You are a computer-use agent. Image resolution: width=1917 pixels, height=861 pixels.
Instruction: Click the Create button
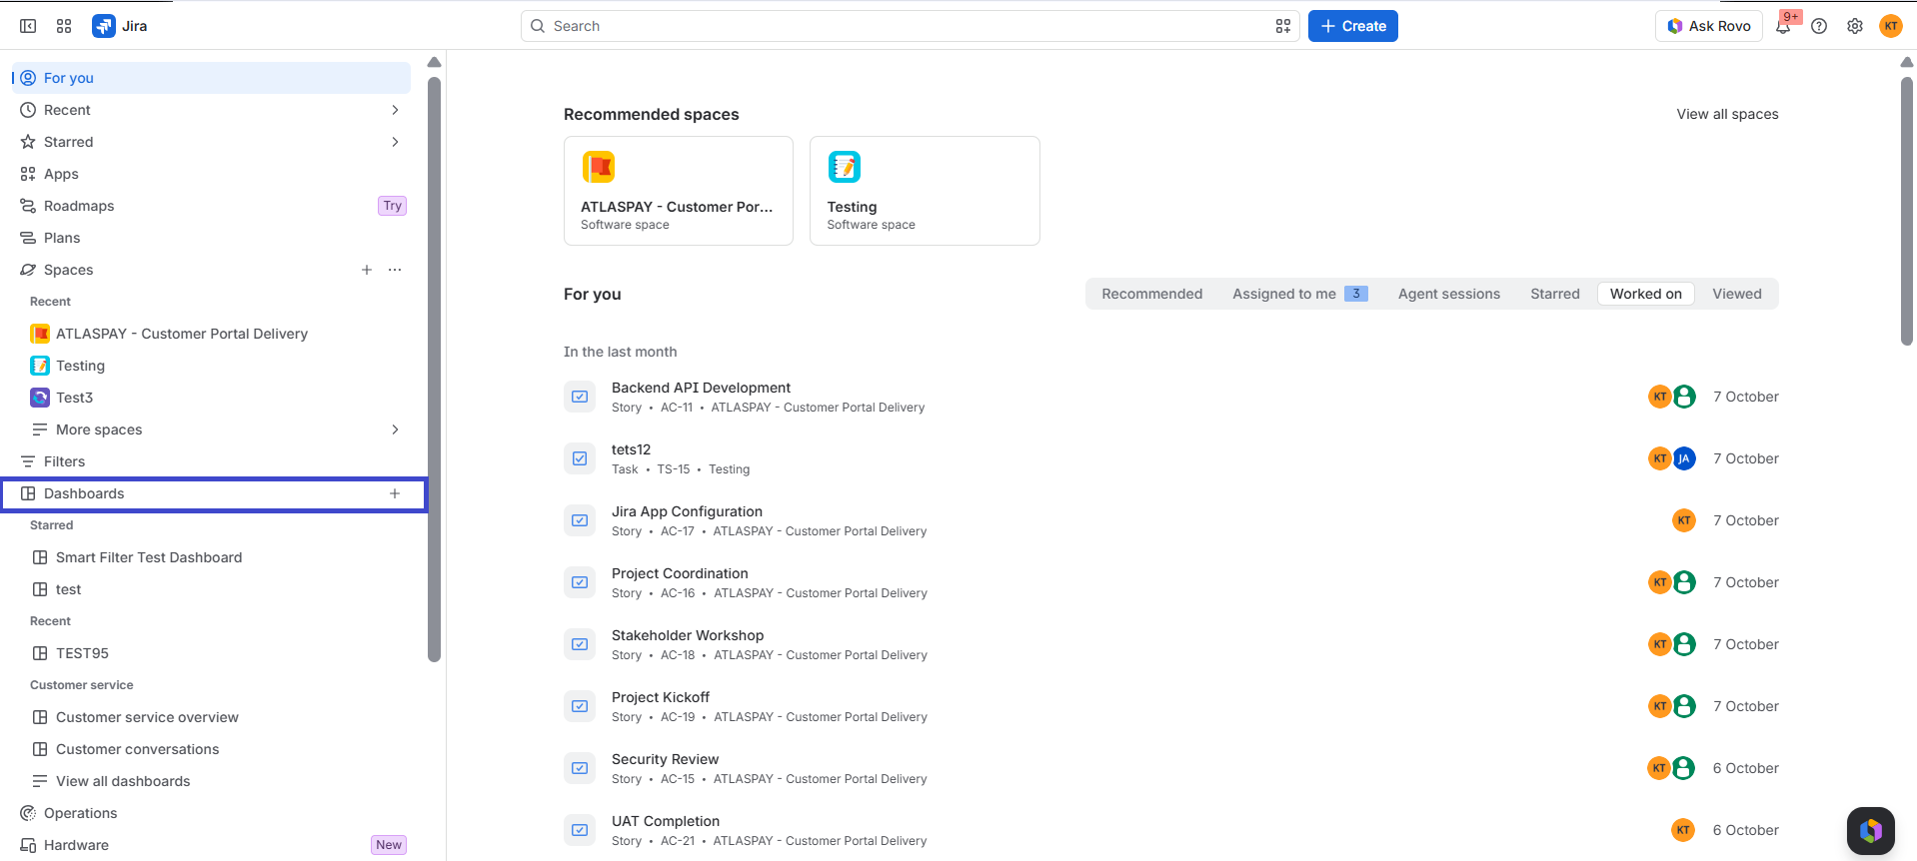pyautogui.click(x=1352, y=26)
